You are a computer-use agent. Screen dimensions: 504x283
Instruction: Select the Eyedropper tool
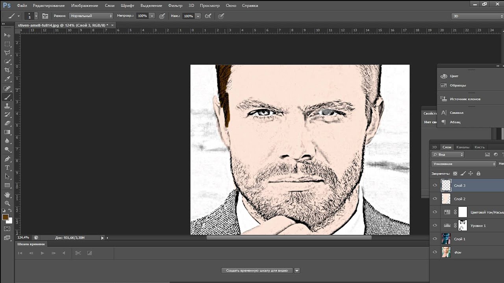7,79
